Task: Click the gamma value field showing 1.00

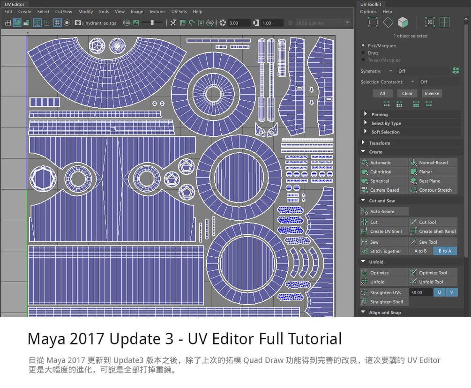Action: click(272, 23)
